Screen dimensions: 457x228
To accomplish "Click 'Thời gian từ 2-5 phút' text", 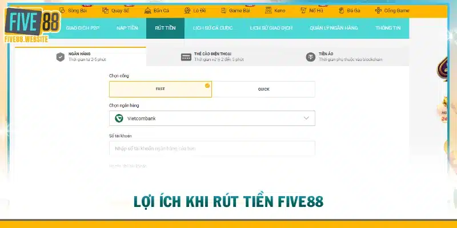I will click(87, 60).
